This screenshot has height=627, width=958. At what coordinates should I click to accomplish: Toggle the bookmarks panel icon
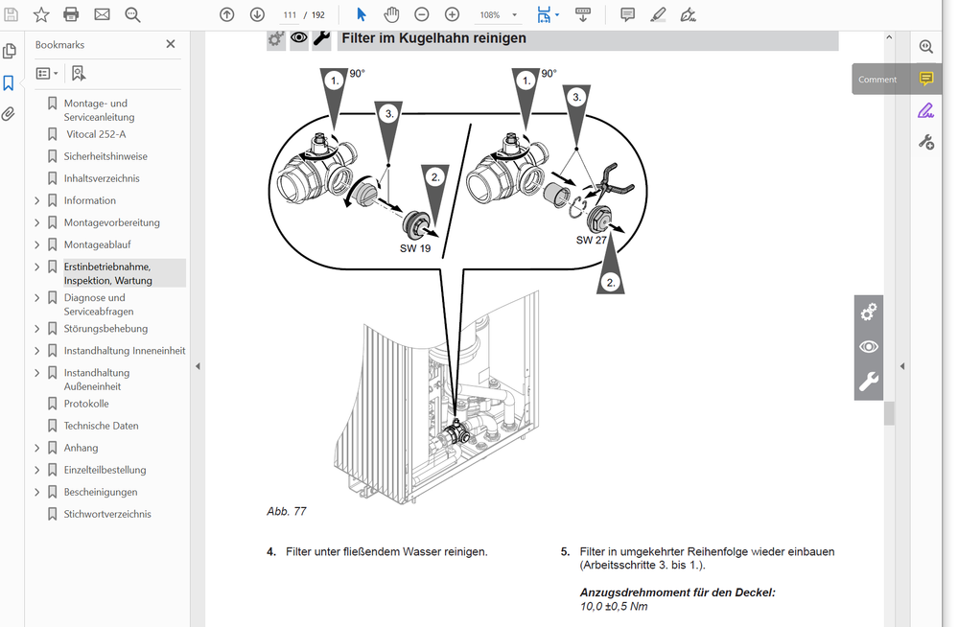tap(9, 83)
